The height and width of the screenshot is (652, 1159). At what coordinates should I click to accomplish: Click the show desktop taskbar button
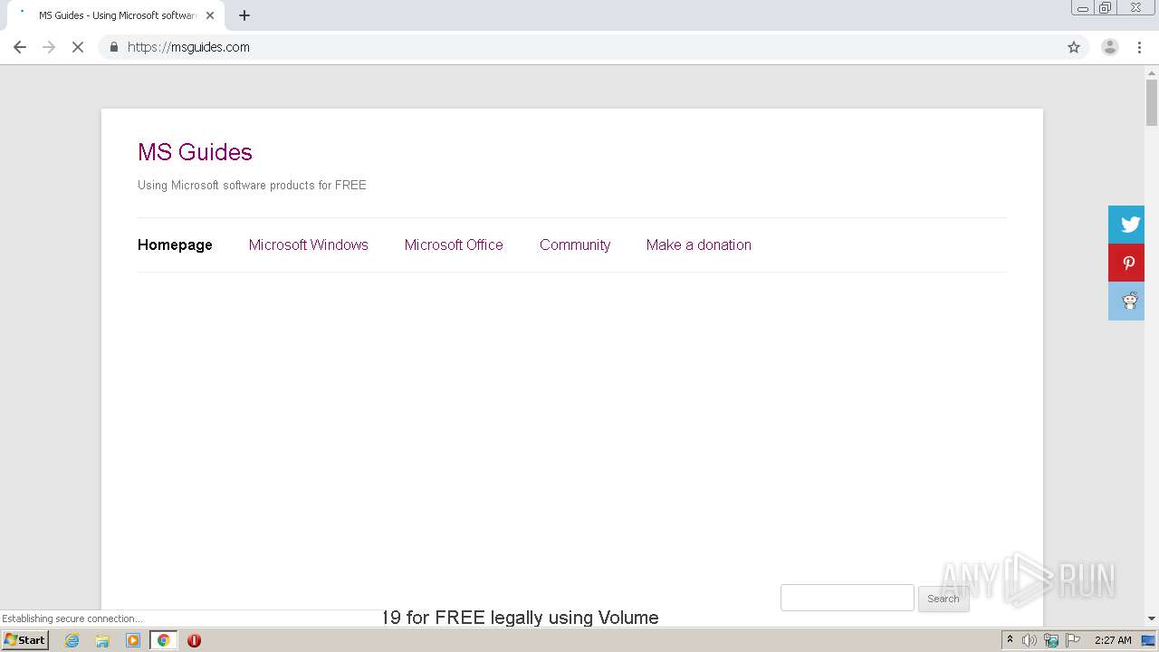click(x=1148, y=640)
